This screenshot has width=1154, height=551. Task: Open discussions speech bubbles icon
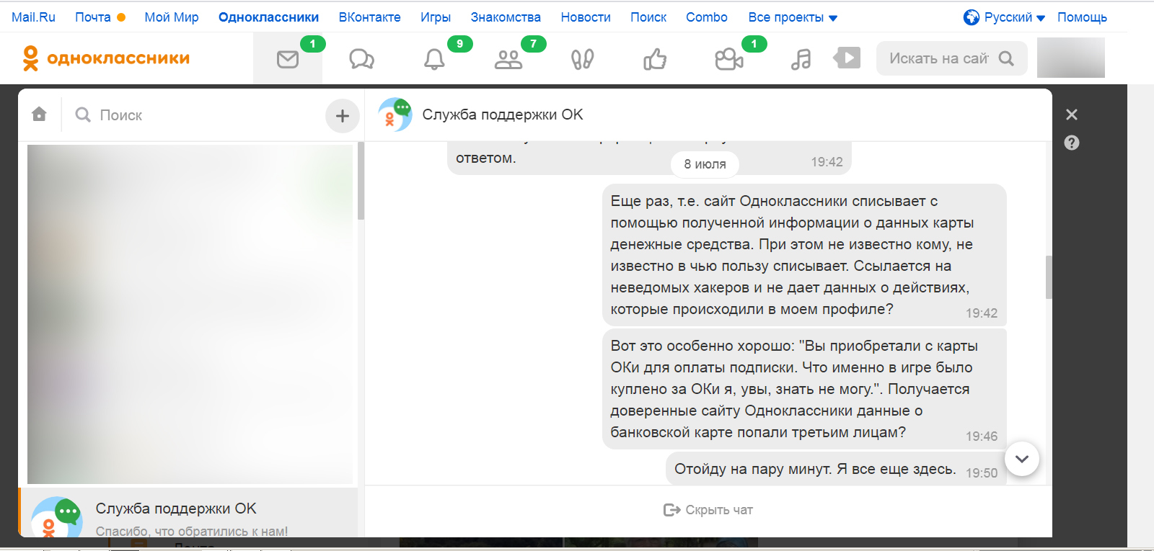point(361,59)
